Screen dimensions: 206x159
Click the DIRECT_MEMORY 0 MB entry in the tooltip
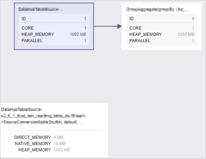tap(39, 137)
